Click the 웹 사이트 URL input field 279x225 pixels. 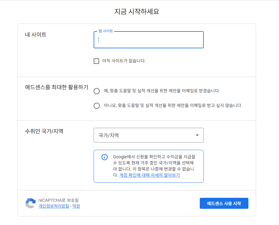(149, 40)
